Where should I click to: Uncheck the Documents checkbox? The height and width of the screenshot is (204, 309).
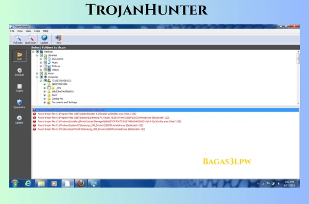point(45,59)
